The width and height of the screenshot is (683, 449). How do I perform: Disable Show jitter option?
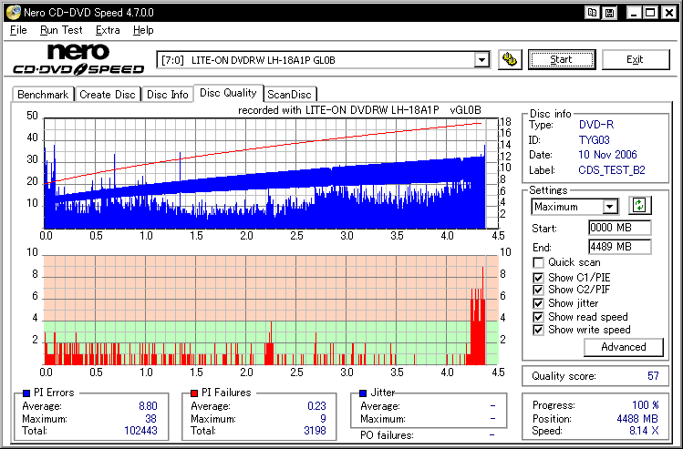pos(538,303)
